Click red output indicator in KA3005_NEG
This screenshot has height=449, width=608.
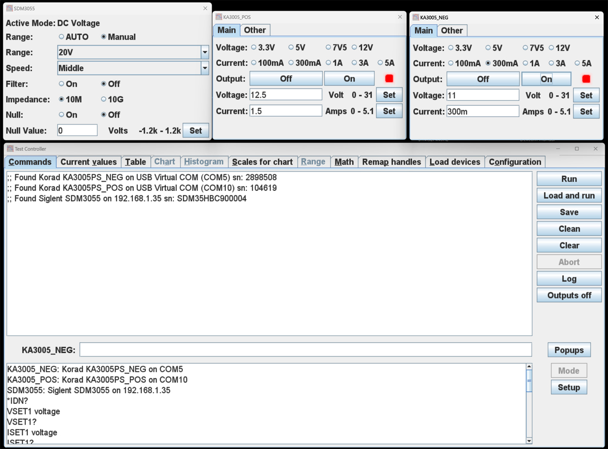coord(586,79)
